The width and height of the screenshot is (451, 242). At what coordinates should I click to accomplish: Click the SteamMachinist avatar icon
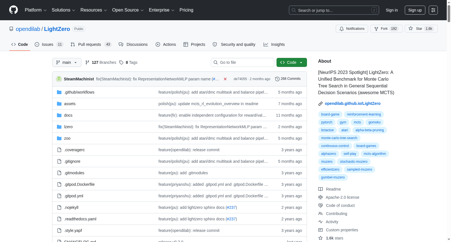click(x=59, y=79)
